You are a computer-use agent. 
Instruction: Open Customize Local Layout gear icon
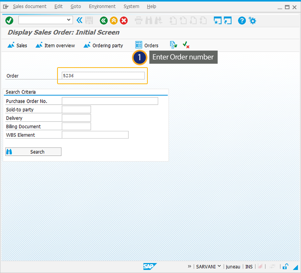pos(252,20)
